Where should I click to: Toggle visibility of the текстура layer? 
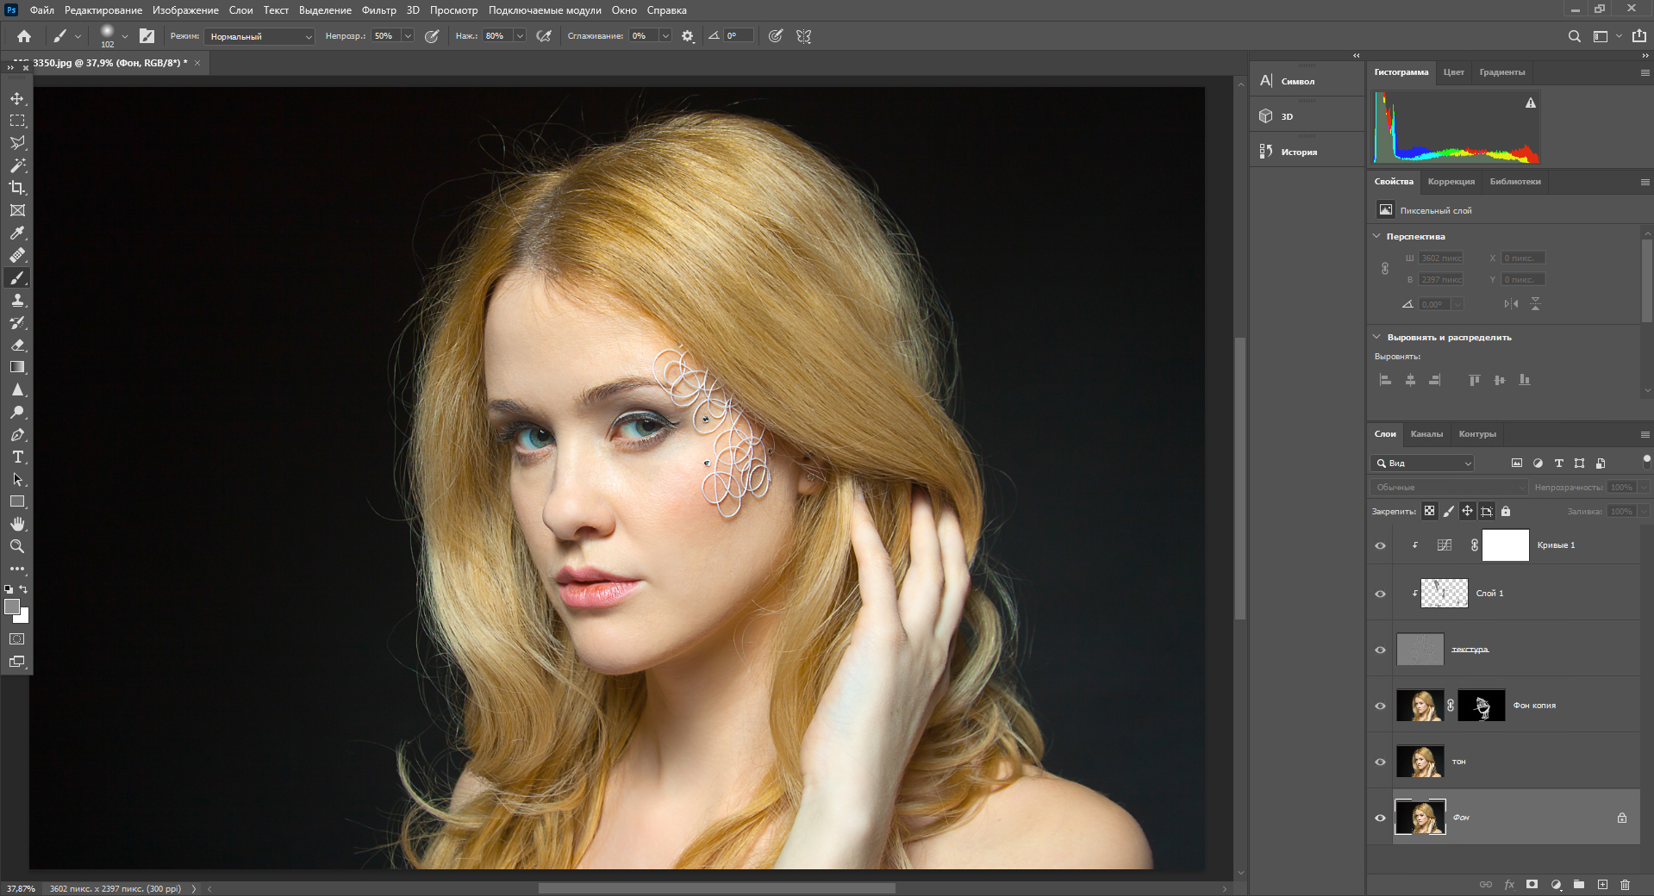[1380, 650]
